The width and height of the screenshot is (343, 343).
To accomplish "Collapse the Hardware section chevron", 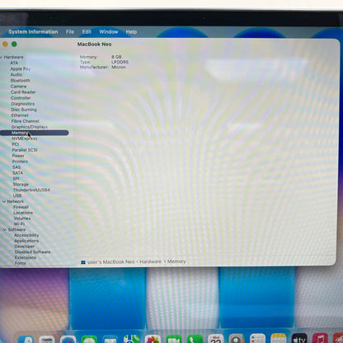I will point(1,57).
